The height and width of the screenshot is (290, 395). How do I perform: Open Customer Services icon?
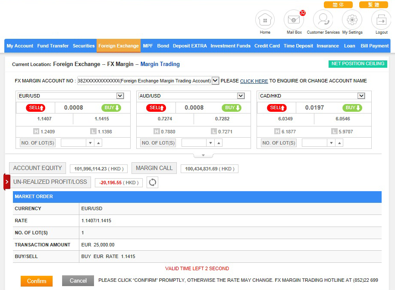pyautogui.click(x=323, y=20)
